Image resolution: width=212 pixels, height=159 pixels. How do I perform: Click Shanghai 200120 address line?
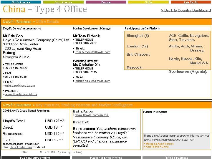16,57
